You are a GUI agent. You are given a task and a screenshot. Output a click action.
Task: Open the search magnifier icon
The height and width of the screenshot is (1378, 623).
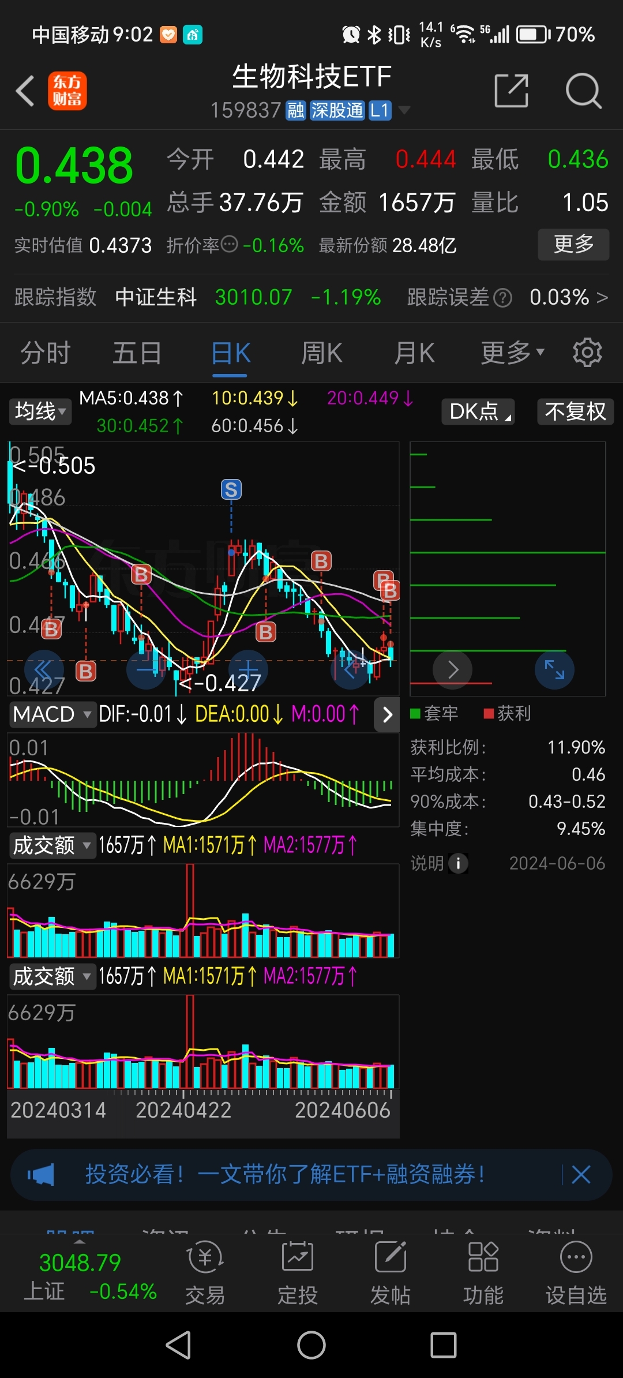[x=583, y=91]
